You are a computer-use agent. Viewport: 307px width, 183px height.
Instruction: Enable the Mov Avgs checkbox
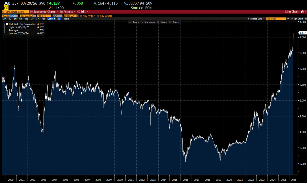[81, 16]
